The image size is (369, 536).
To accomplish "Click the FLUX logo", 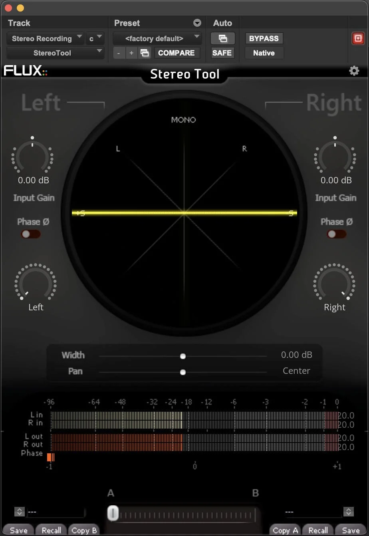I will coord(26,71).
